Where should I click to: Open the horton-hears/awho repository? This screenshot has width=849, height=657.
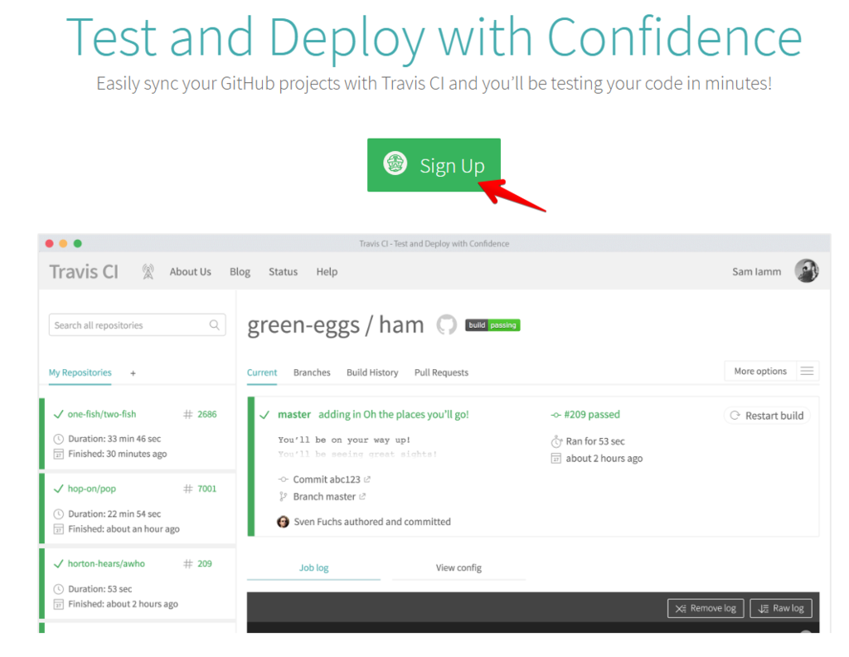click(x=106, y=563)
